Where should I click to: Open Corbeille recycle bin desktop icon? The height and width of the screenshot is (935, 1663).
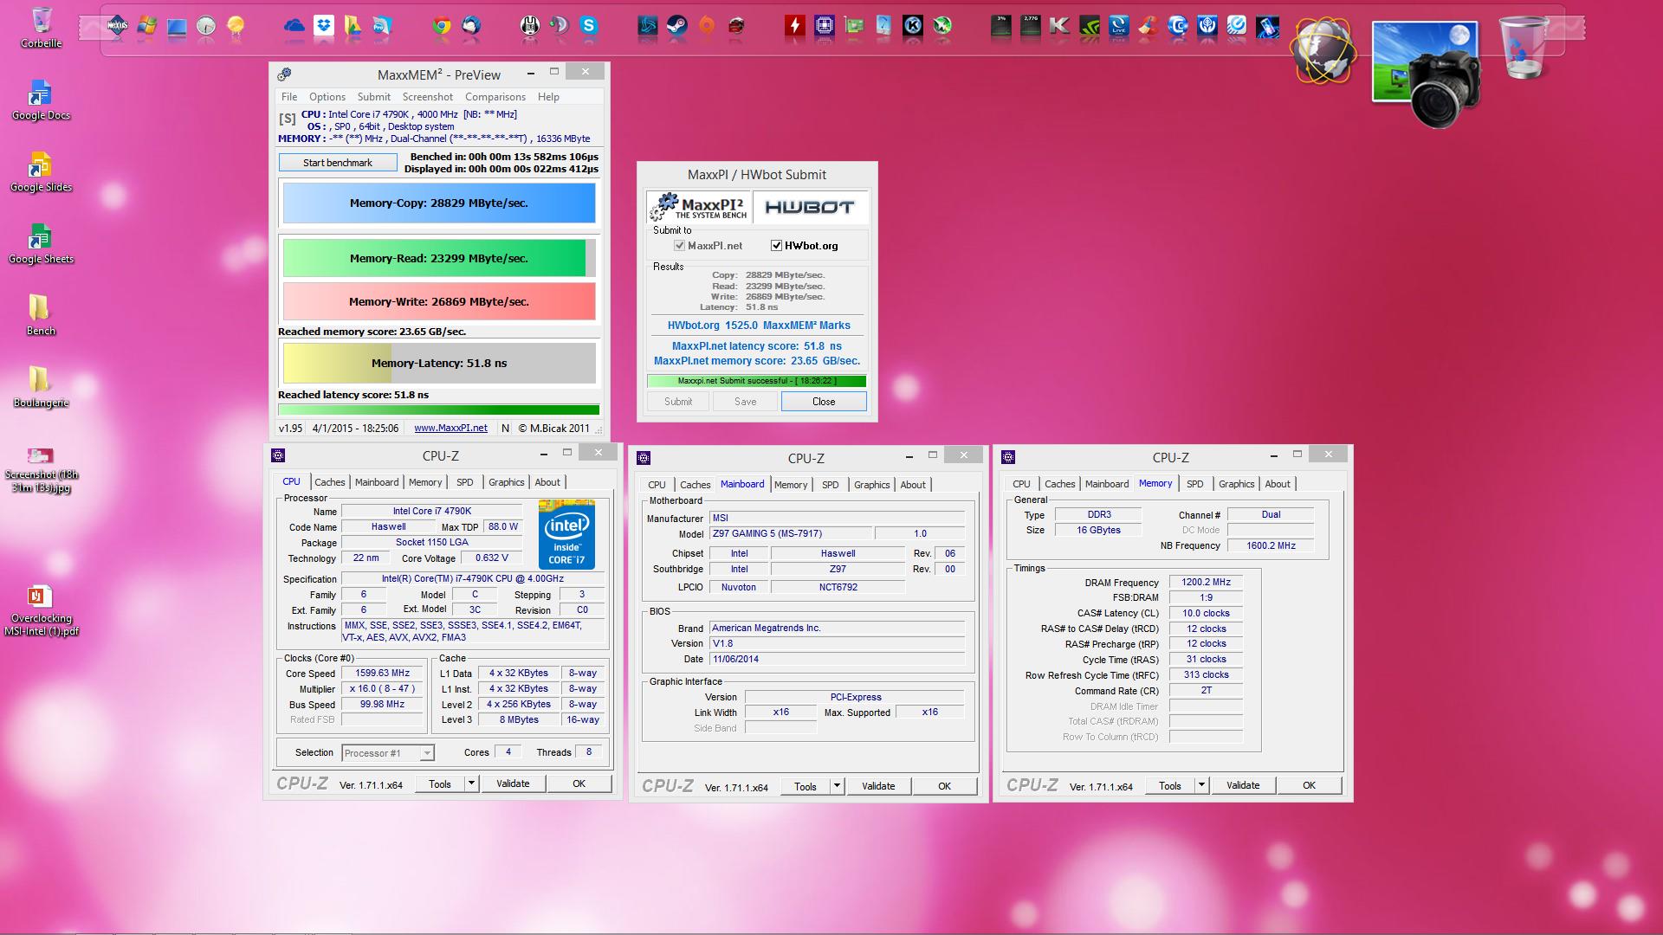tap(41, 26)
